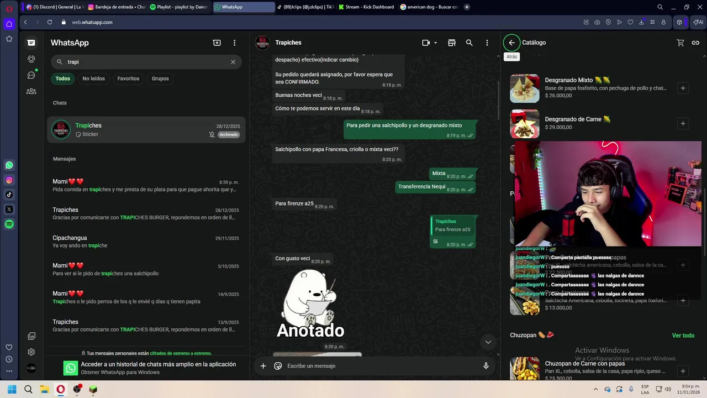707x398 pixels.
Task: Open the Cipachangua message result
Action: [x=146, y=242]
